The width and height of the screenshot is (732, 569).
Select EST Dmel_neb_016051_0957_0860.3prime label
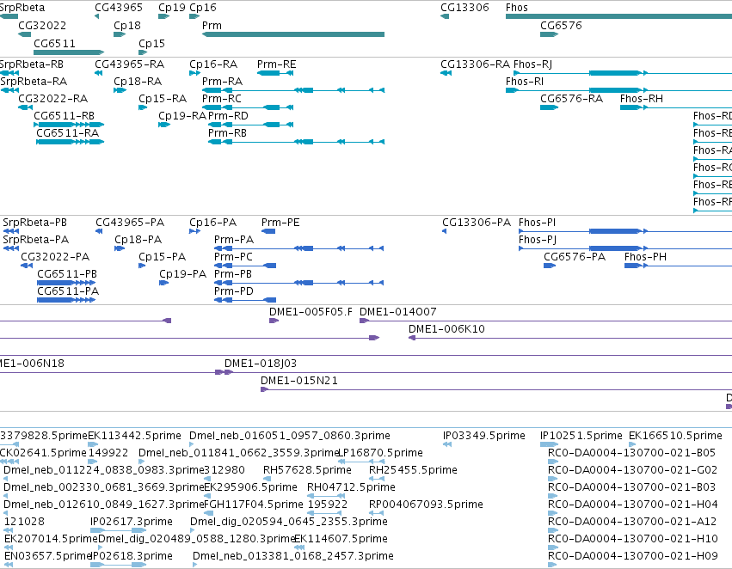click(x=289, y=437)
